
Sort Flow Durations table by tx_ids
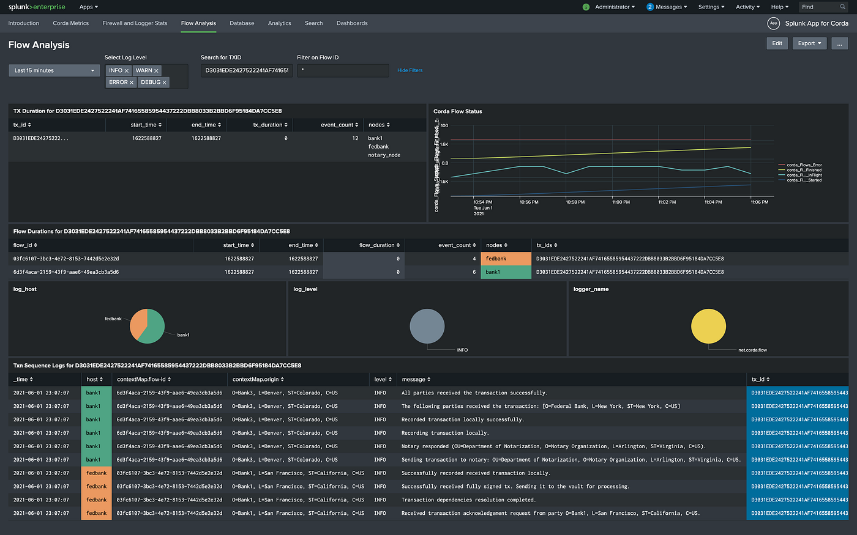coord(547,245)
